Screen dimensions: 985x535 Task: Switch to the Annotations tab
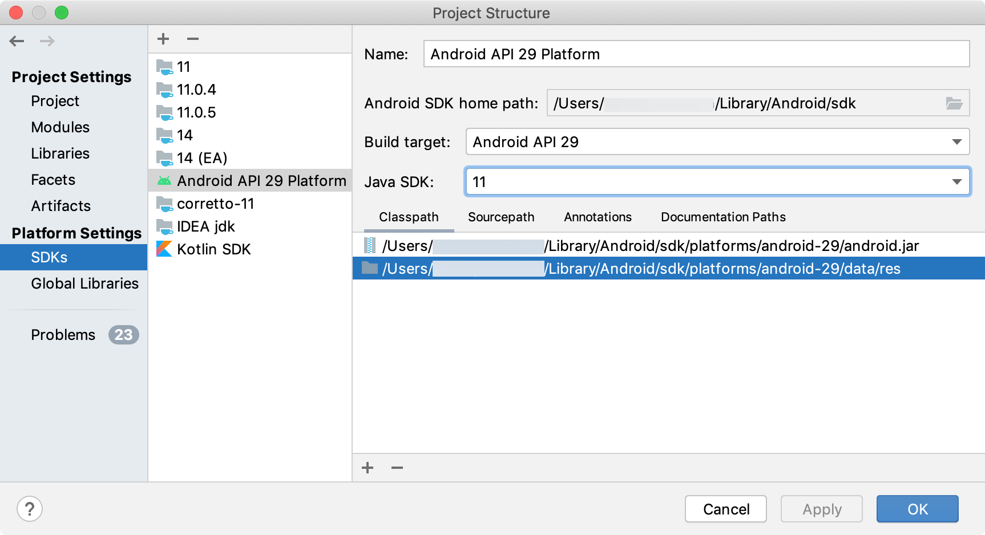coord(598,217)
